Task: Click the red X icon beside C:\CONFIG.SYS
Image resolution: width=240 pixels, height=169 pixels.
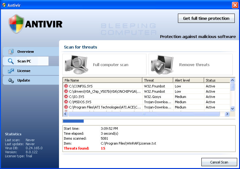Action: 66,86
